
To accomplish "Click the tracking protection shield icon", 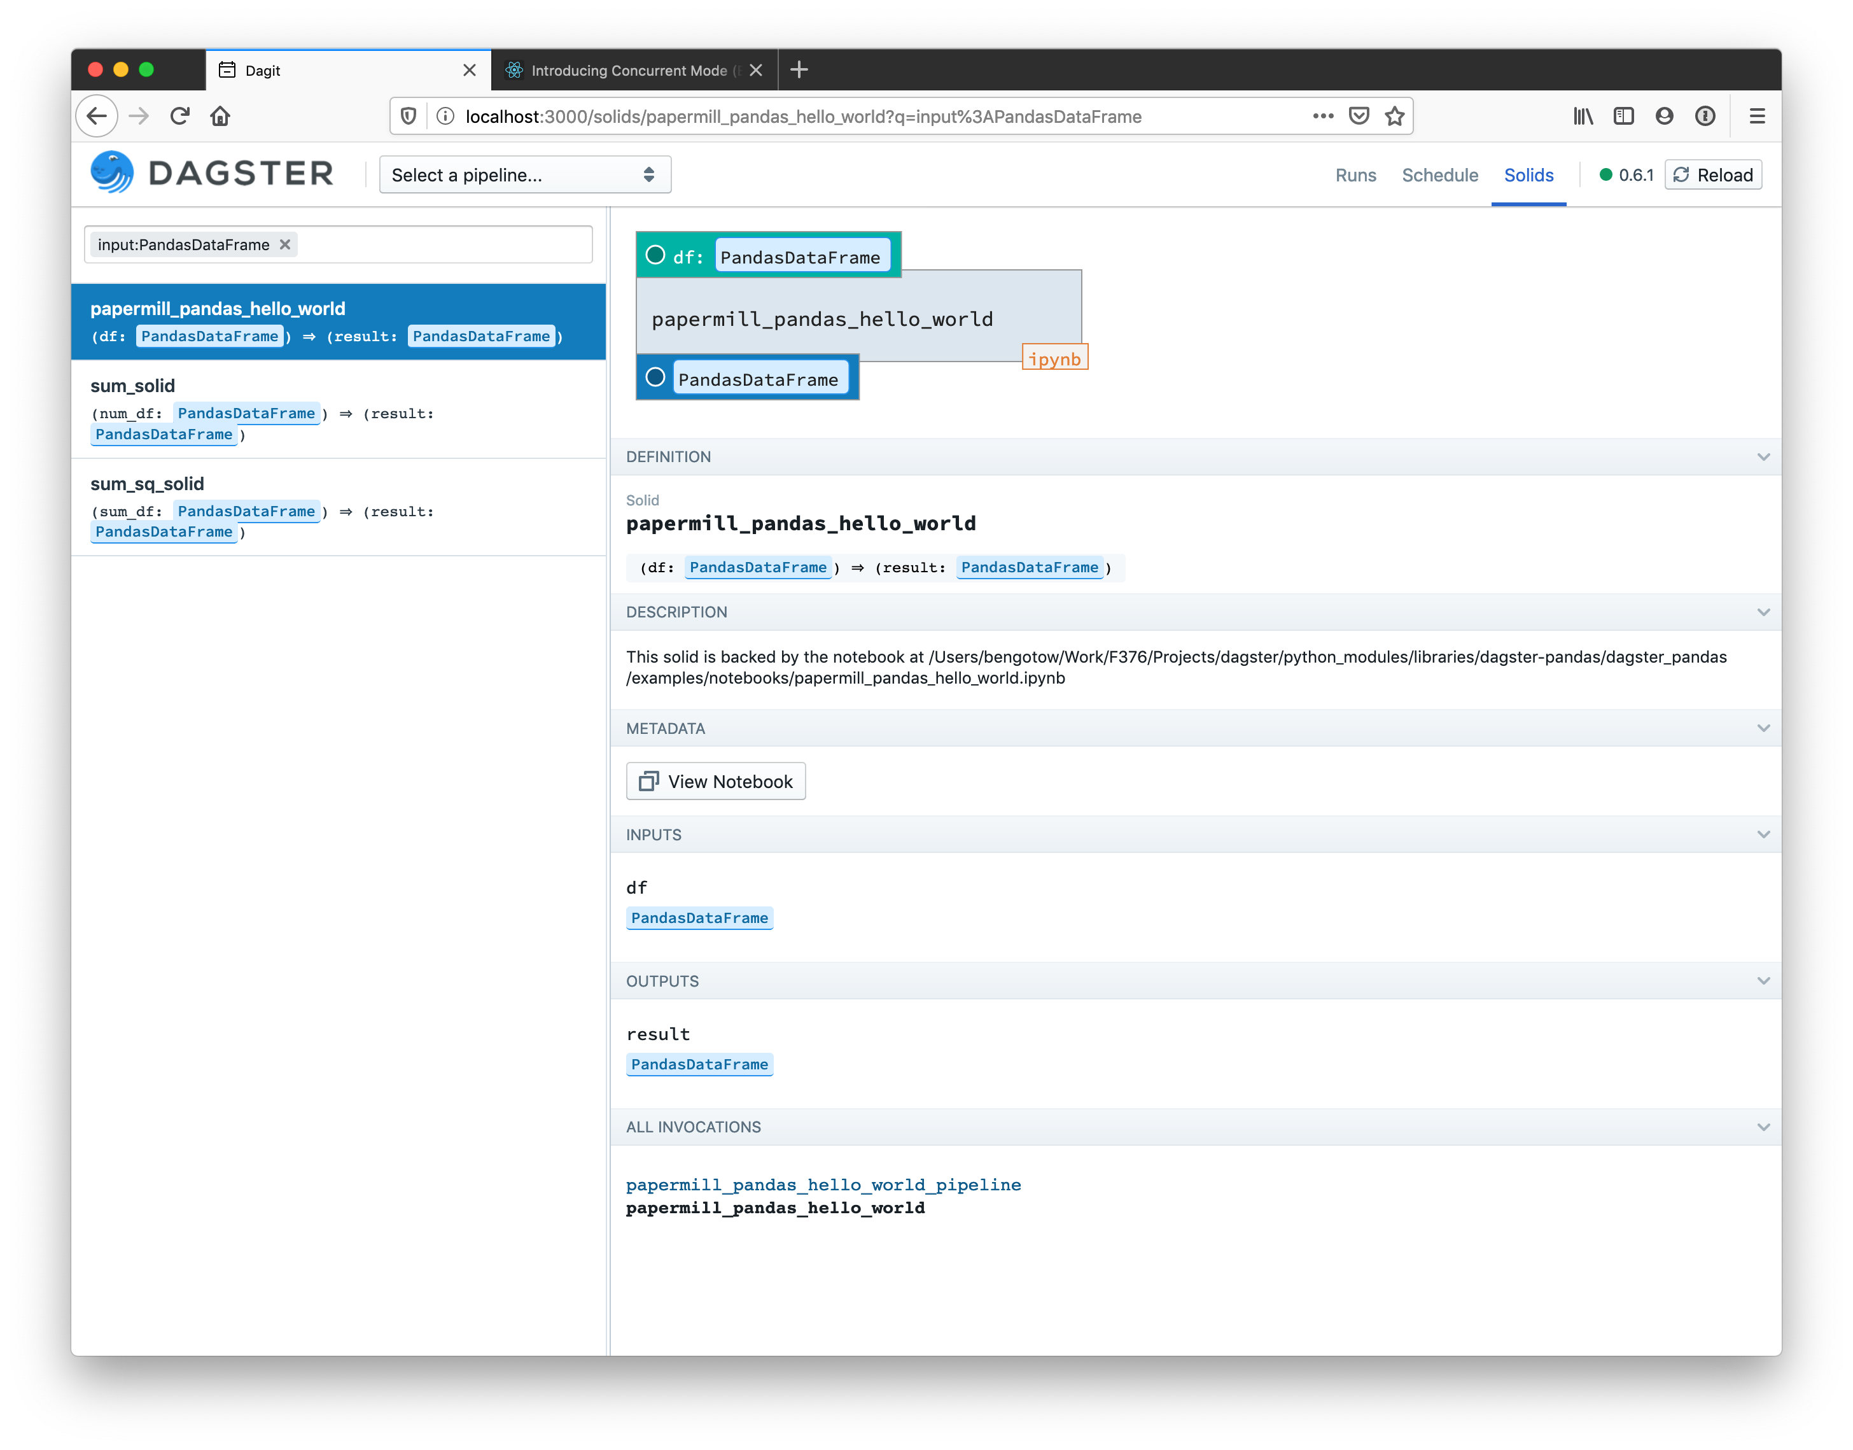I will point(408,116).
